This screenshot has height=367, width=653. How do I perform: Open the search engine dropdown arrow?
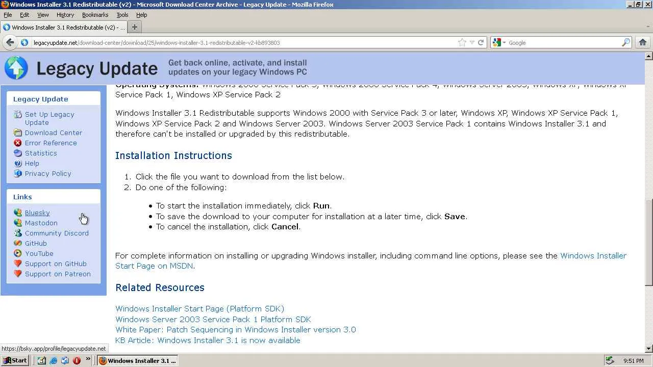point(504,43)
